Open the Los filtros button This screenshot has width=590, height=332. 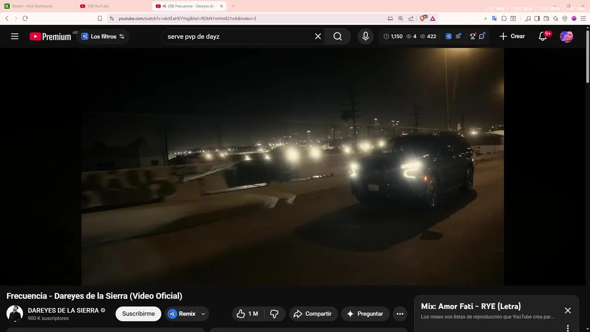point(103,36)
